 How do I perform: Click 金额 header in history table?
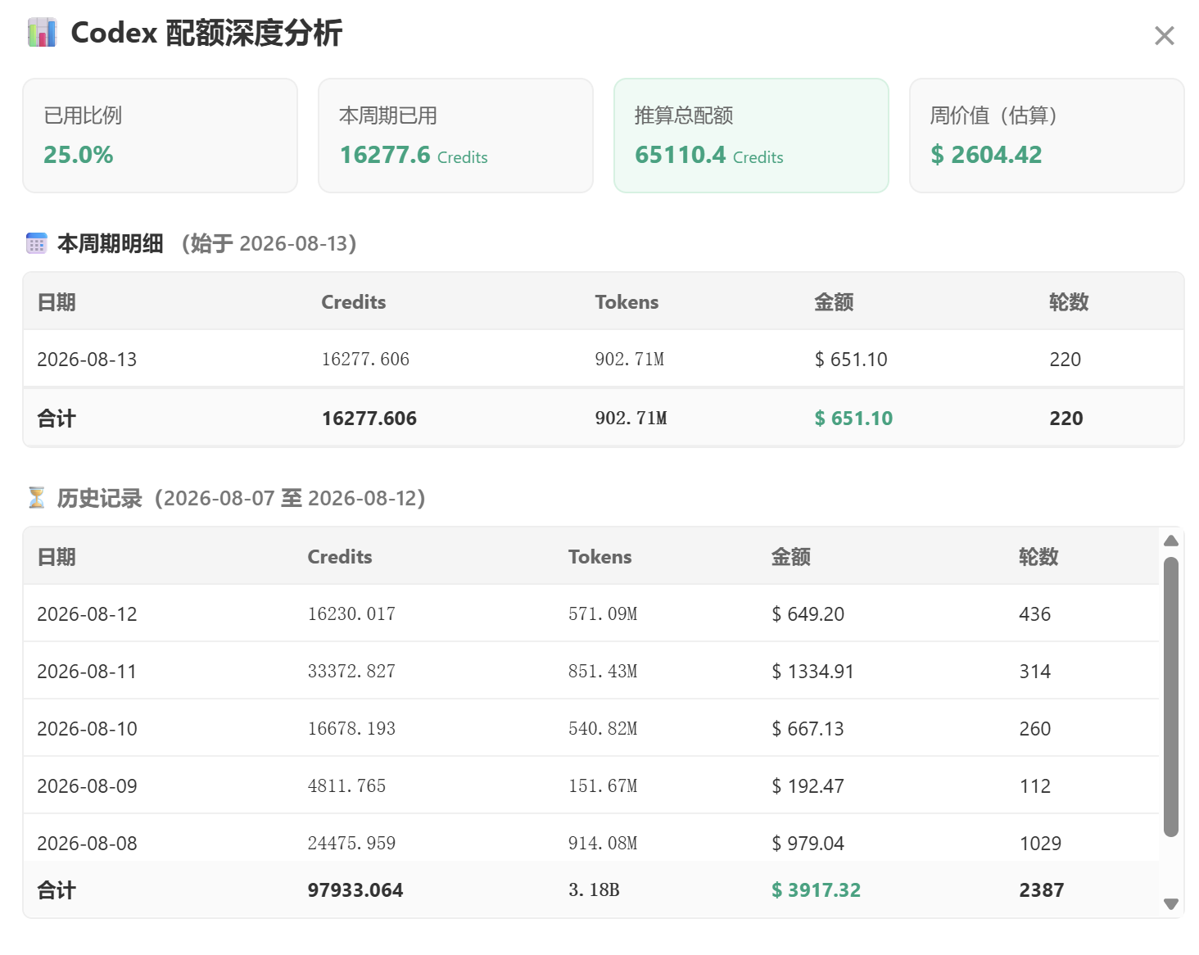(x=791, y=557)
